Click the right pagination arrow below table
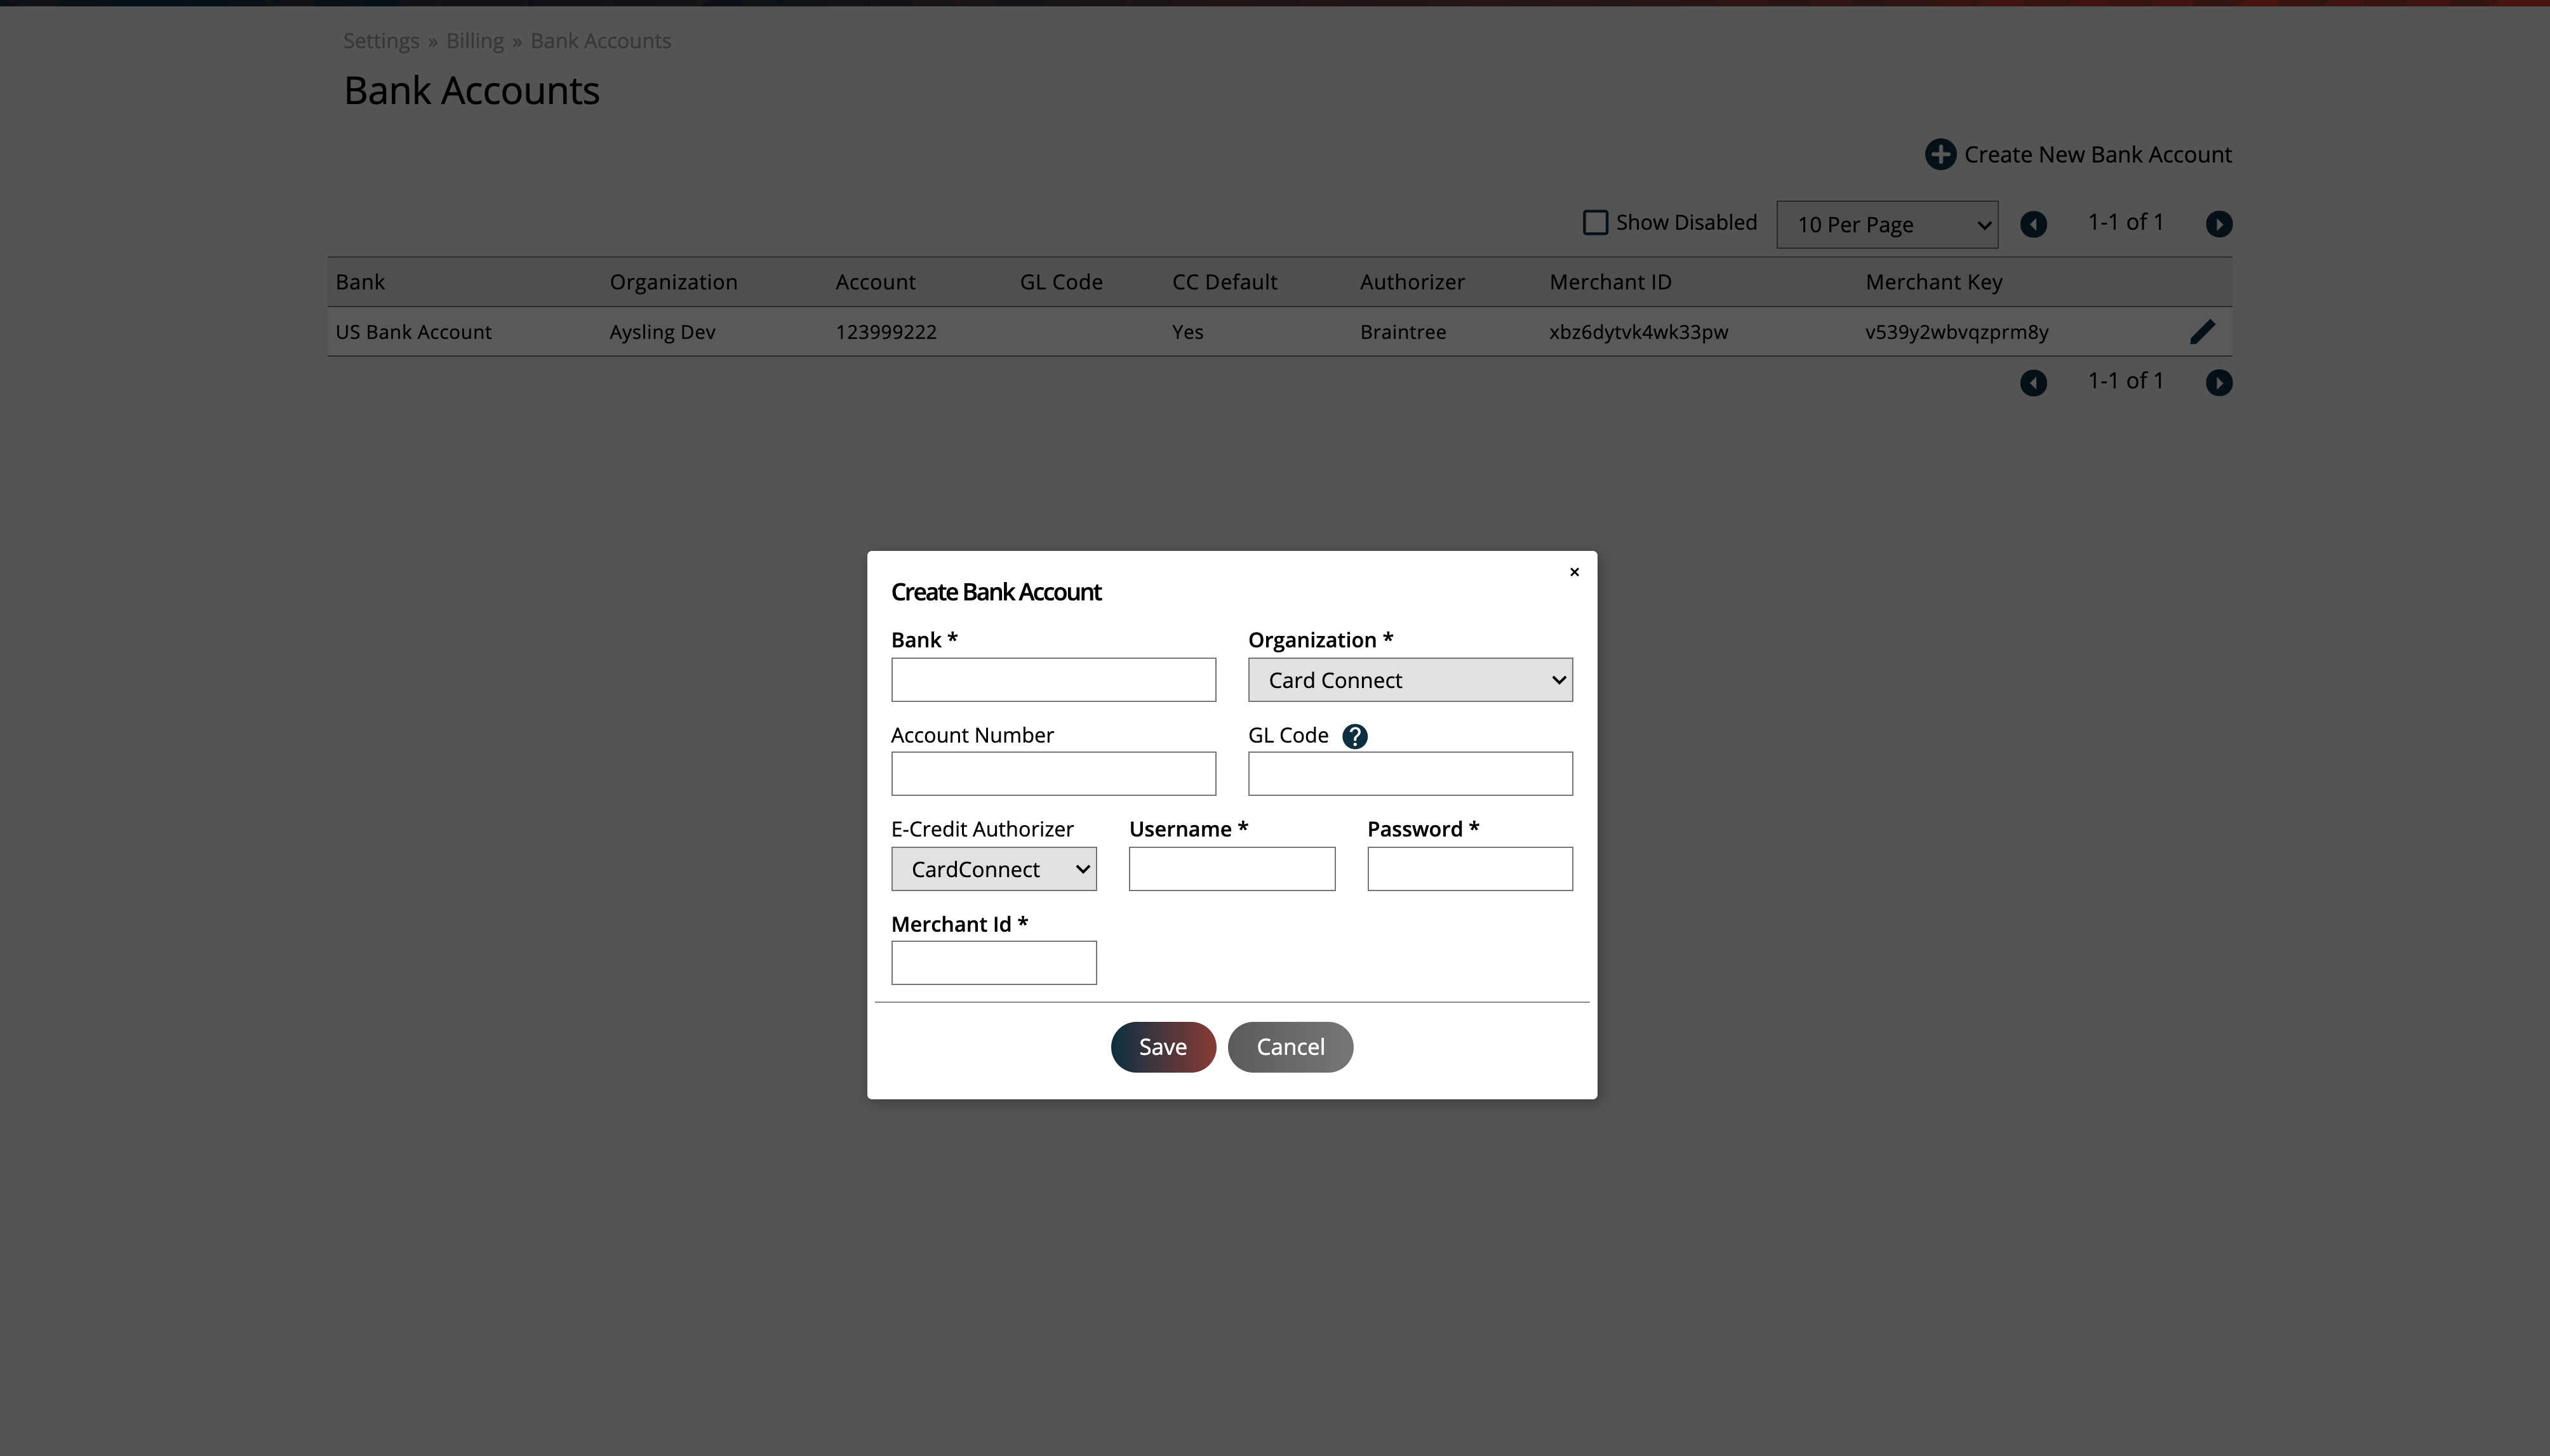 coord(2219,381)
